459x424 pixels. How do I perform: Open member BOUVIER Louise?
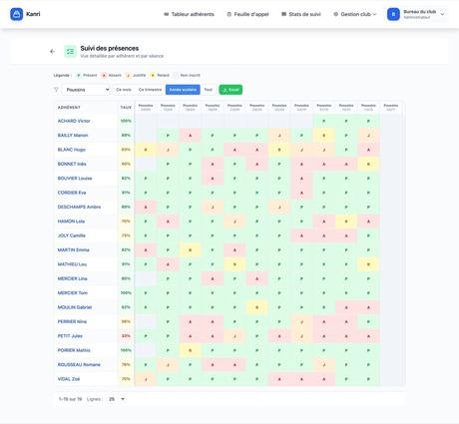[75, 178]
